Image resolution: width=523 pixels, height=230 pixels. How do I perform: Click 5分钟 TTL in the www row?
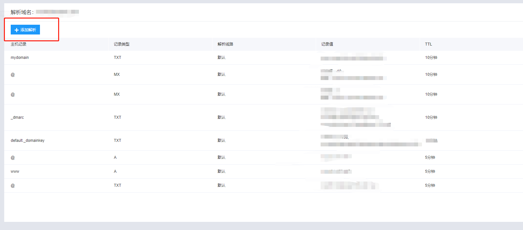click(430, 171)
